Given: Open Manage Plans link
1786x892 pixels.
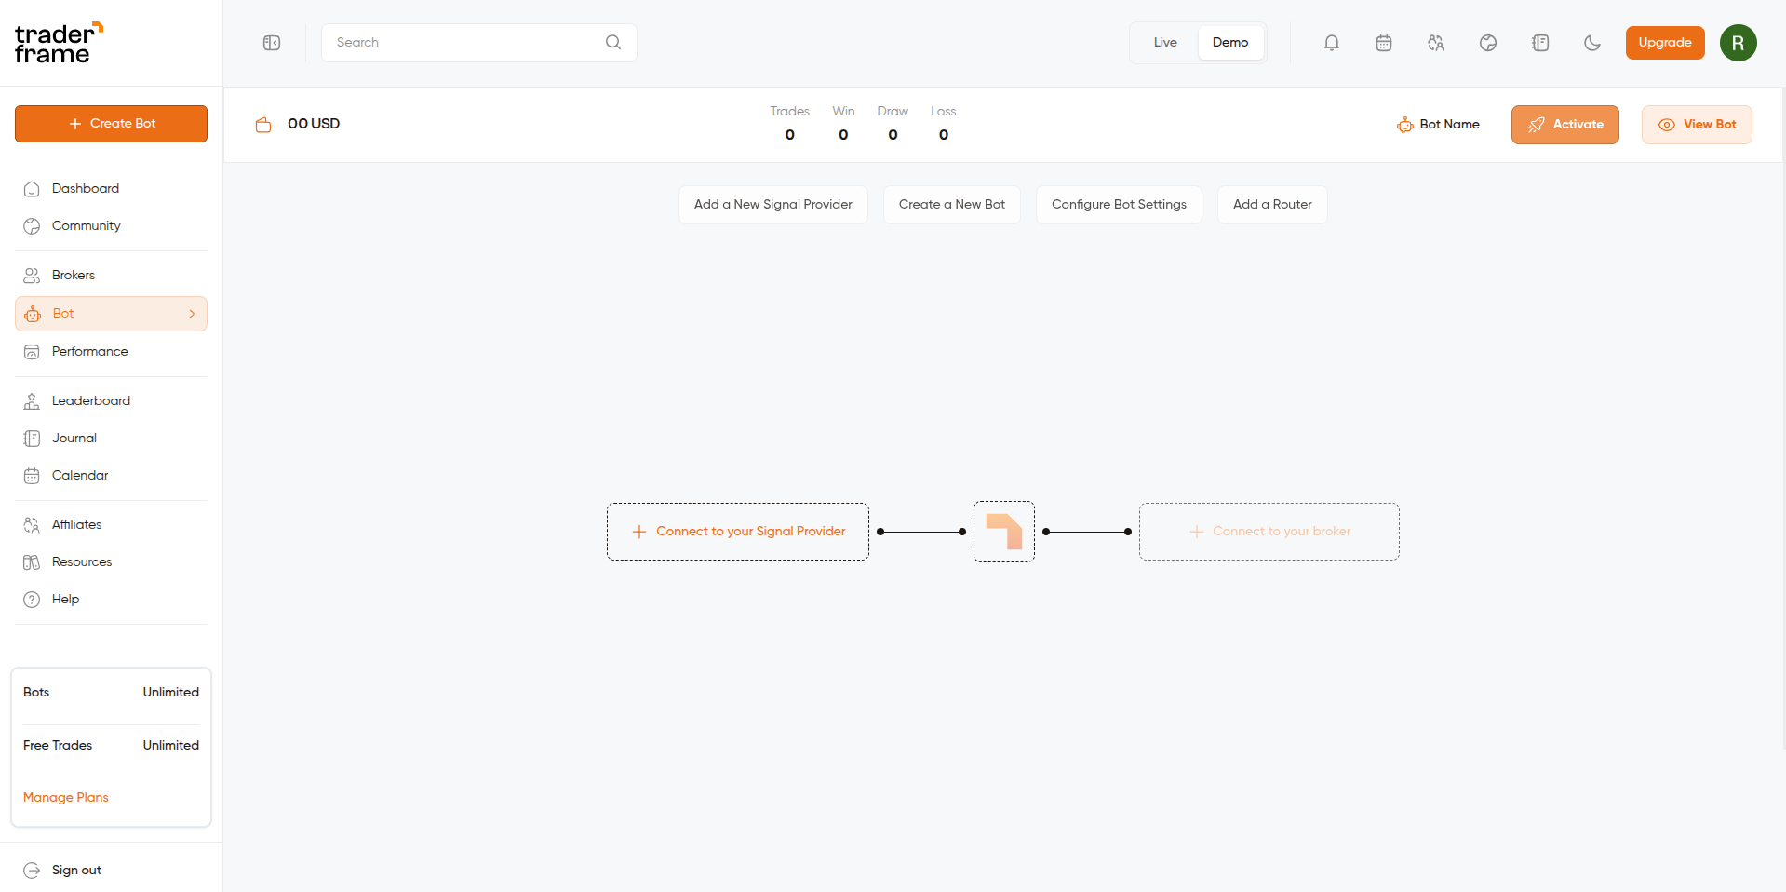Looking at the screenshot, I should [x=66, y=797].
